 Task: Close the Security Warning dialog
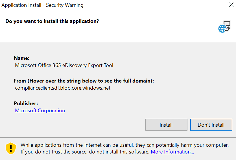(x=231, y=5)
